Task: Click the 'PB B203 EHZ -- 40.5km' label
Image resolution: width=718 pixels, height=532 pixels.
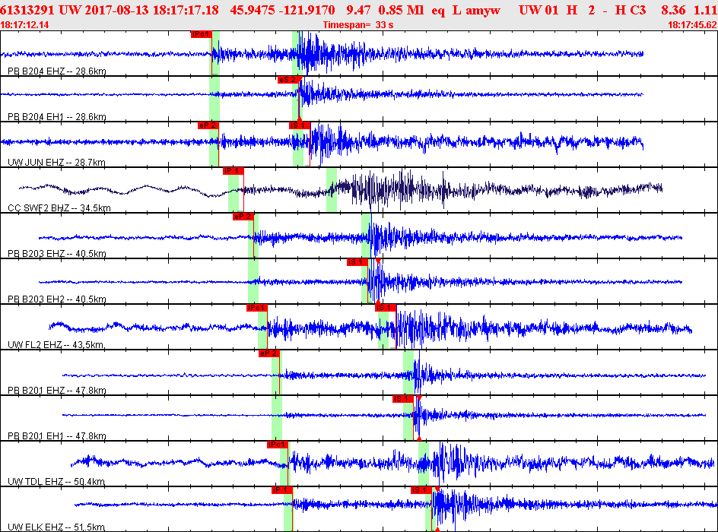Action: pos(57,254)
